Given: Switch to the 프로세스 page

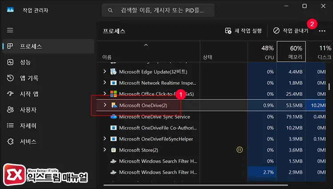Looking at the screenshot, I should coord(48,46).
